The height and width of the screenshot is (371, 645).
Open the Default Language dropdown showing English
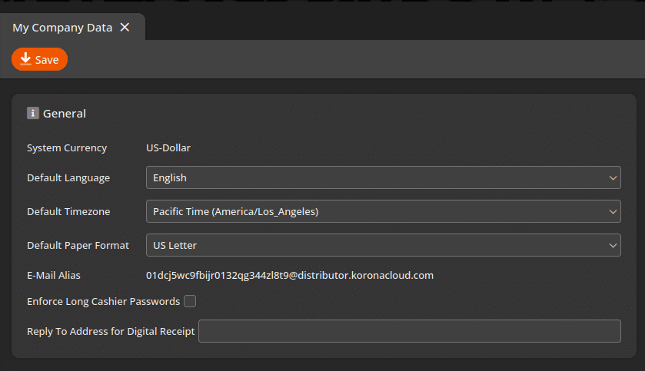[377, 177]
